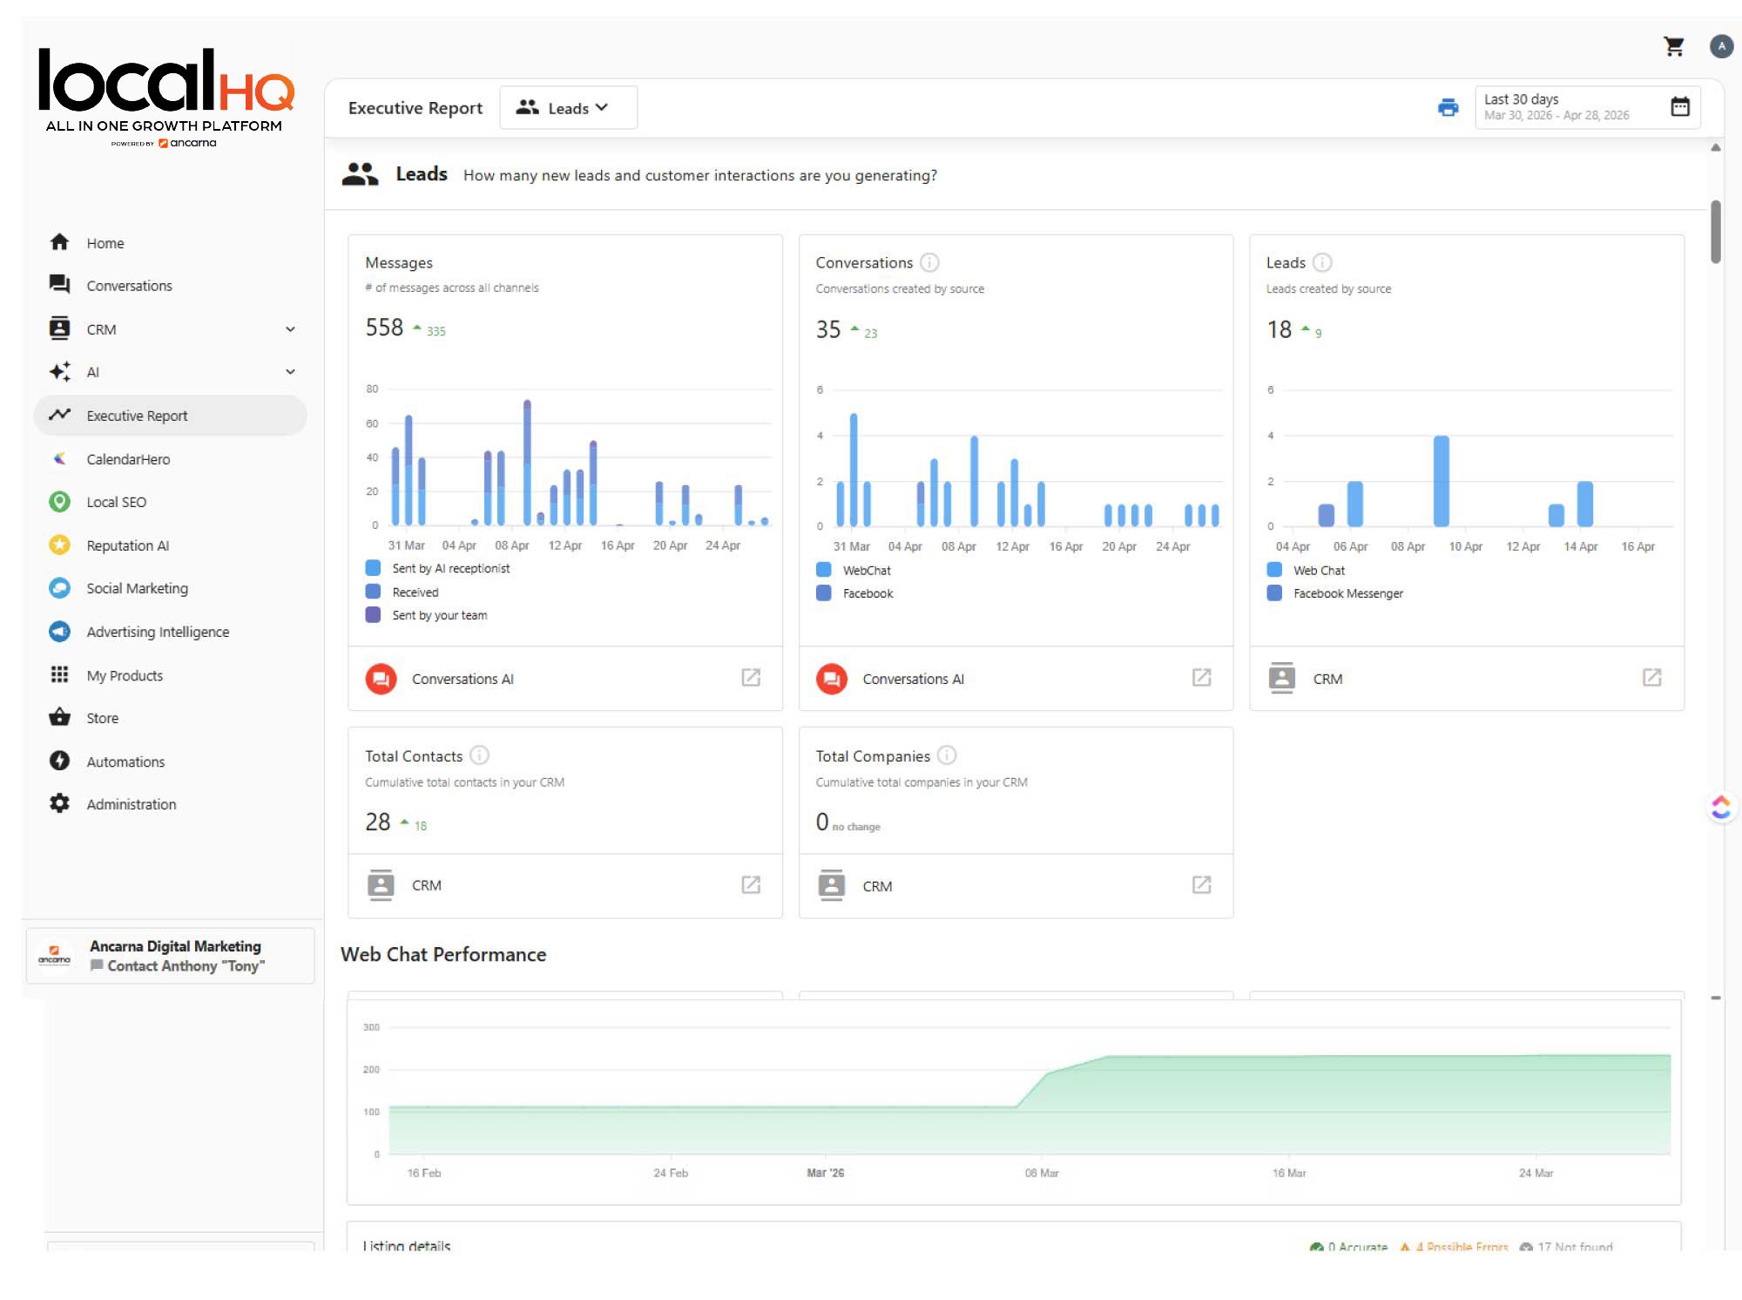Screen dimensions: 1742x1300
Task: Toggle 'Facebook' legend in Conversations chart
Action: (854, 593)
